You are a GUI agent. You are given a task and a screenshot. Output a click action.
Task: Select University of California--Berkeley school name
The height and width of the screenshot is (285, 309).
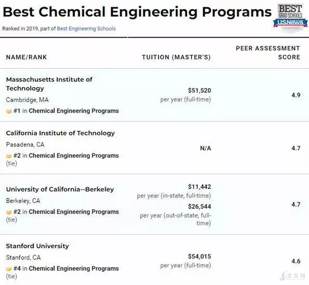[60, 189]
